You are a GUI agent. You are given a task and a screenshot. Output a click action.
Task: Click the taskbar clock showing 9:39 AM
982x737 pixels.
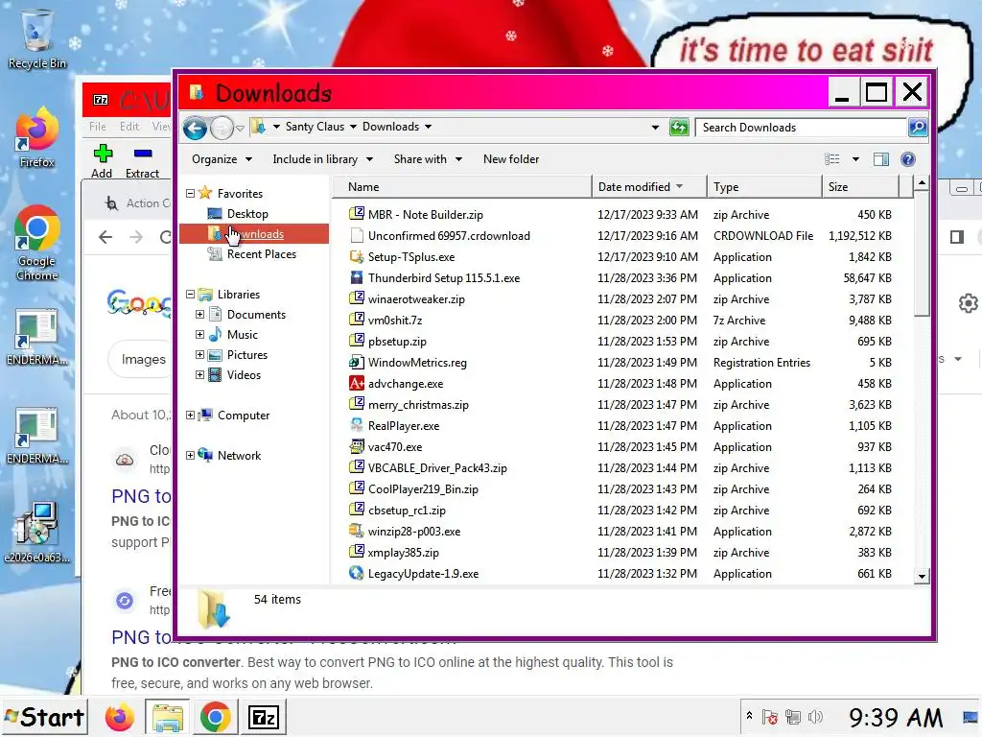coord(896,718)
